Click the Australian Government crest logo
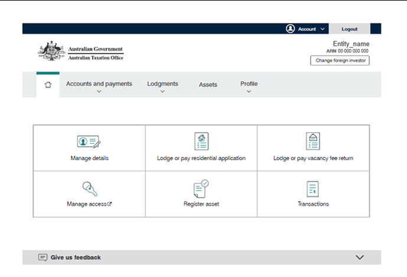This screenshot has width=407, height=277. [51, 52]
